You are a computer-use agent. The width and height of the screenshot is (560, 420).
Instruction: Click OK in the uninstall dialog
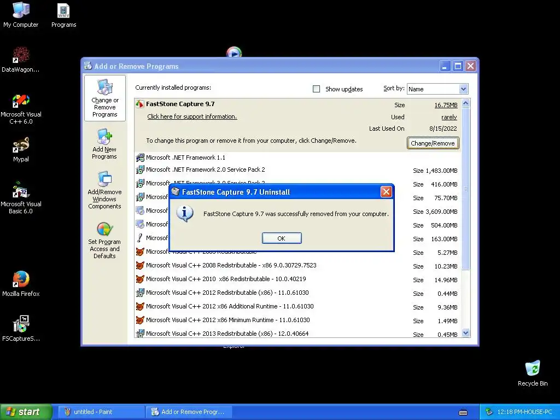click(x=282, y=238)
